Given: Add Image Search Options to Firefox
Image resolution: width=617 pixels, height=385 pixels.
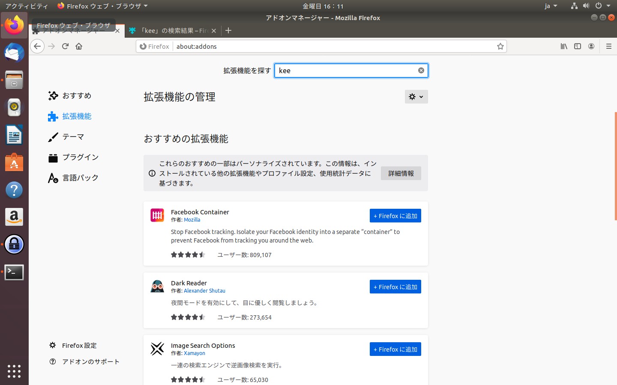Looking at the screenshot, I should point(395,349).
